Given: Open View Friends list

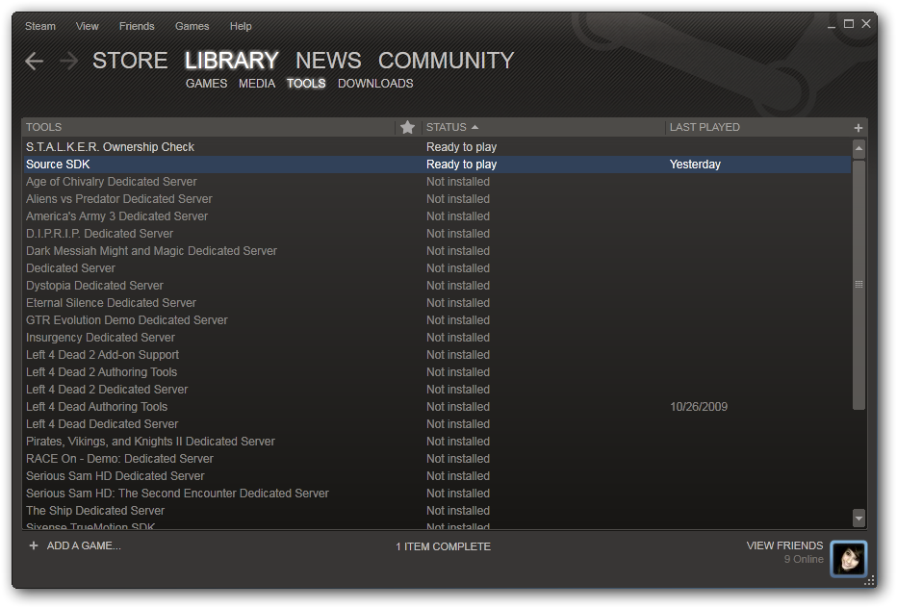Looking at the screenshot, I should tap(784, 545).
